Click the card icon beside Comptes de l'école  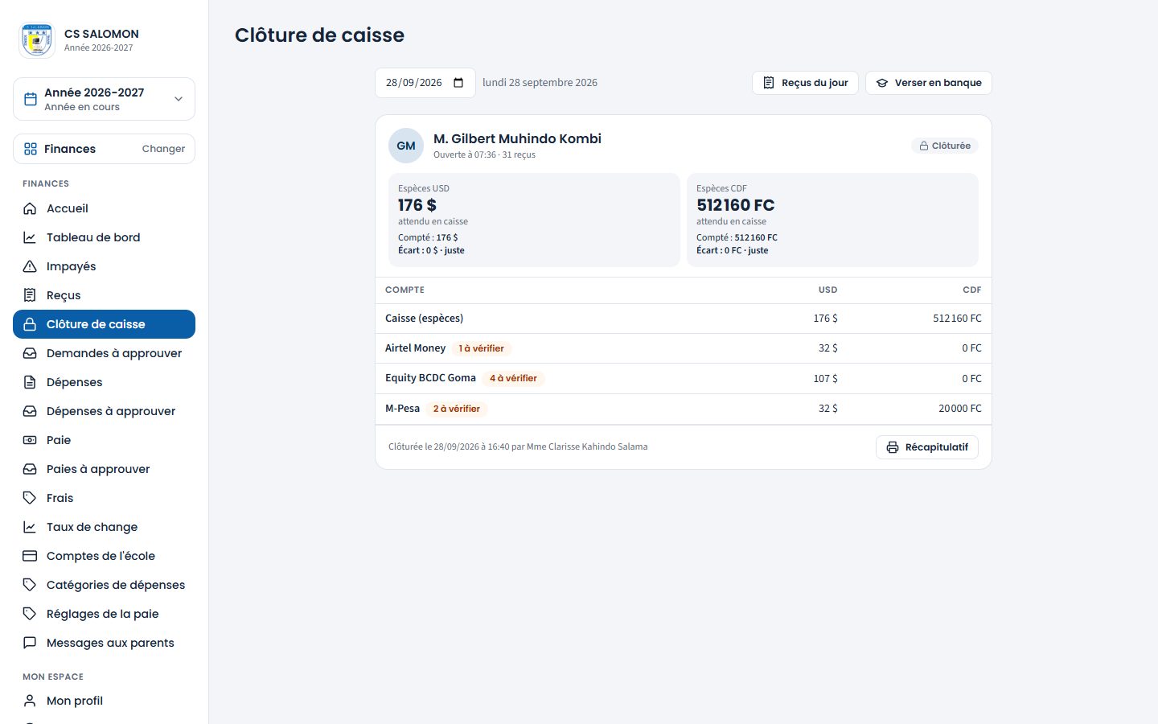pos(30,556)
